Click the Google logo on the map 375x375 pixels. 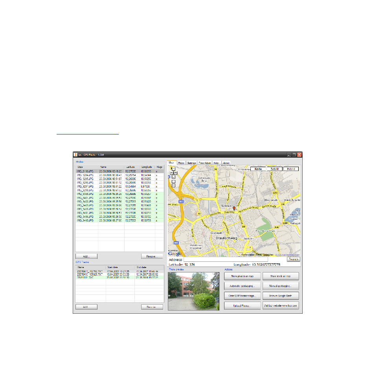[175, 254]
